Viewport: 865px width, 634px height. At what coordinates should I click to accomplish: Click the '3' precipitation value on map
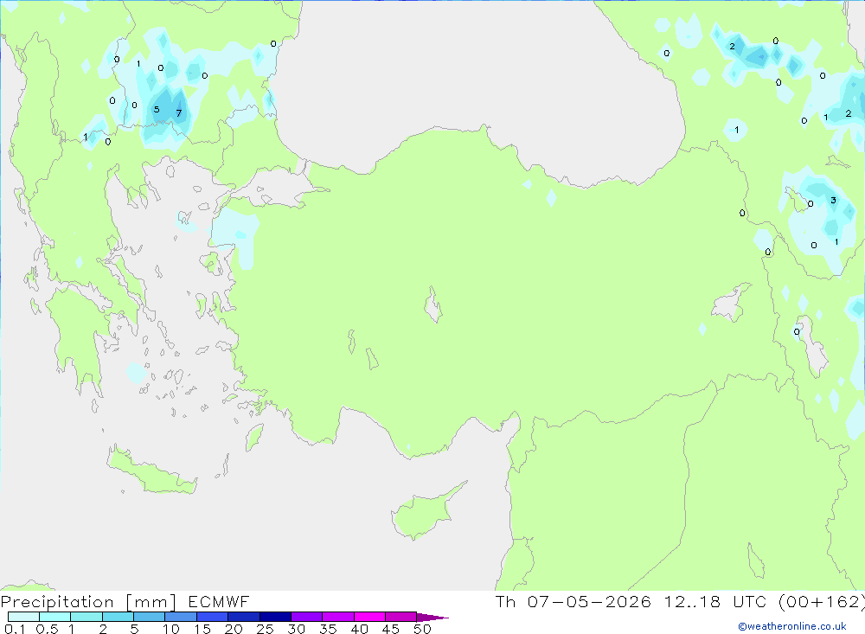pyautogui.click(x=833, y=201)
